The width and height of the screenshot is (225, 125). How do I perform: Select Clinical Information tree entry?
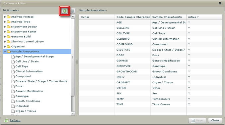[x=29, y=71]
